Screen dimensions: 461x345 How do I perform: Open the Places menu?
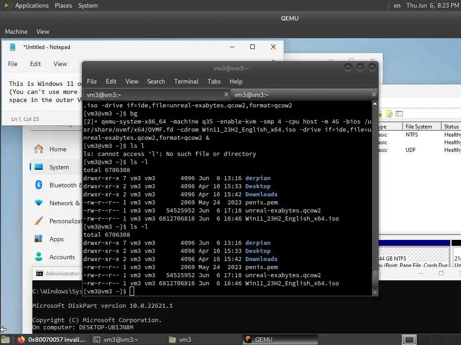63,5
